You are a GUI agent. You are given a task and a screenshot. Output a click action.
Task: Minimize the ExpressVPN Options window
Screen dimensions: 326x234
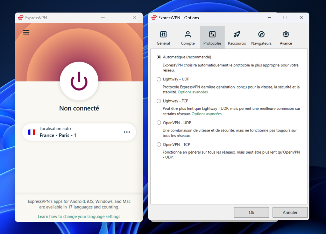(x=269, y=18)
